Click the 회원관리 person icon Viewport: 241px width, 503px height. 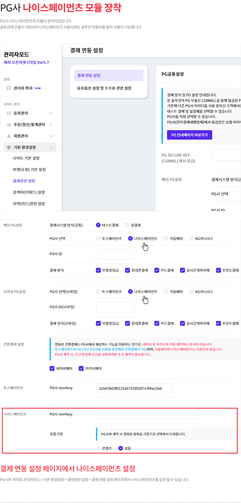pos(9,136)
